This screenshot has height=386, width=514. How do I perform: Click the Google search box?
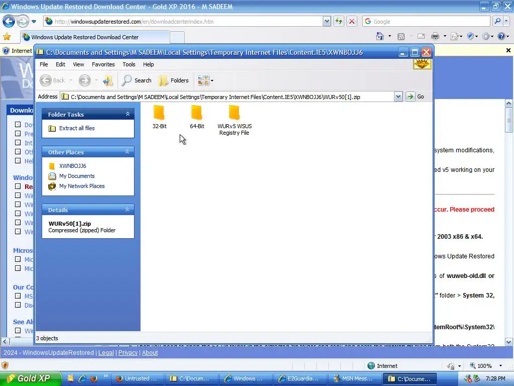tap(426, 22)
